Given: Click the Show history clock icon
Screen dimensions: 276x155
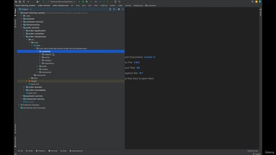Looking at the screenshot, I should coord(115,2).
